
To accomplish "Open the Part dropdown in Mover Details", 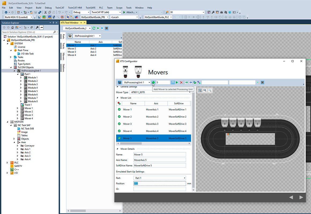I will 184,178.
